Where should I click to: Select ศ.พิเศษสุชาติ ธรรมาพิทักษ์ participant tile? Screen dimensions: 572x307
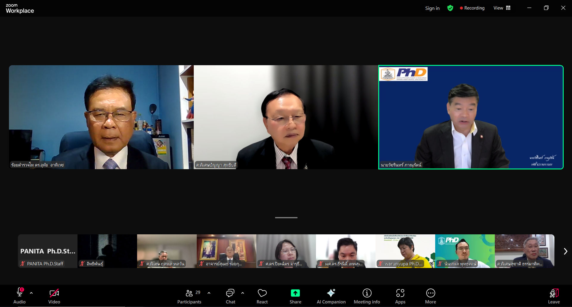coord(525,251)
